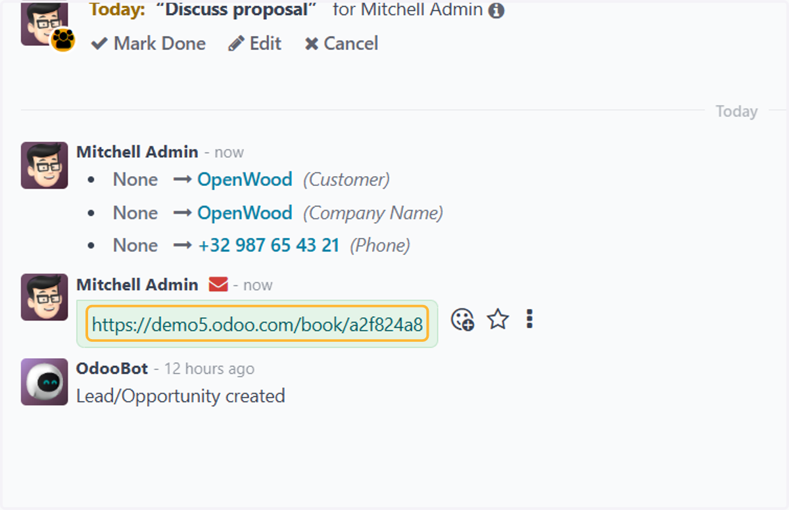Star the booking link message
This screenshot has height=510, width=789.
(x=498, y=320)
